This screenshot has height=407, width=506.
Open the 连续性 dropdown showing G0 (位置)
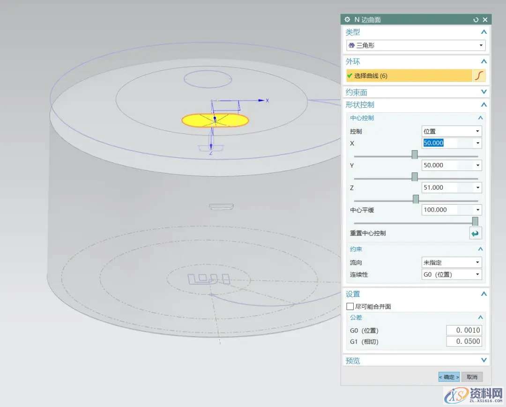point(452,274)
